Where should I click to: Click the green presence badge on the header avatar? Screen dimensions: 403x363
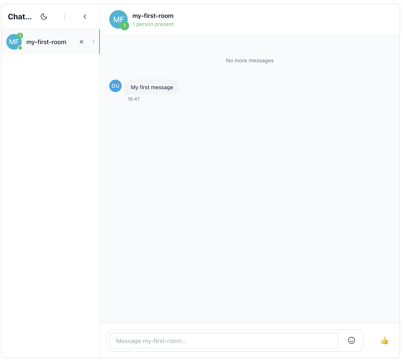(125, 25)
